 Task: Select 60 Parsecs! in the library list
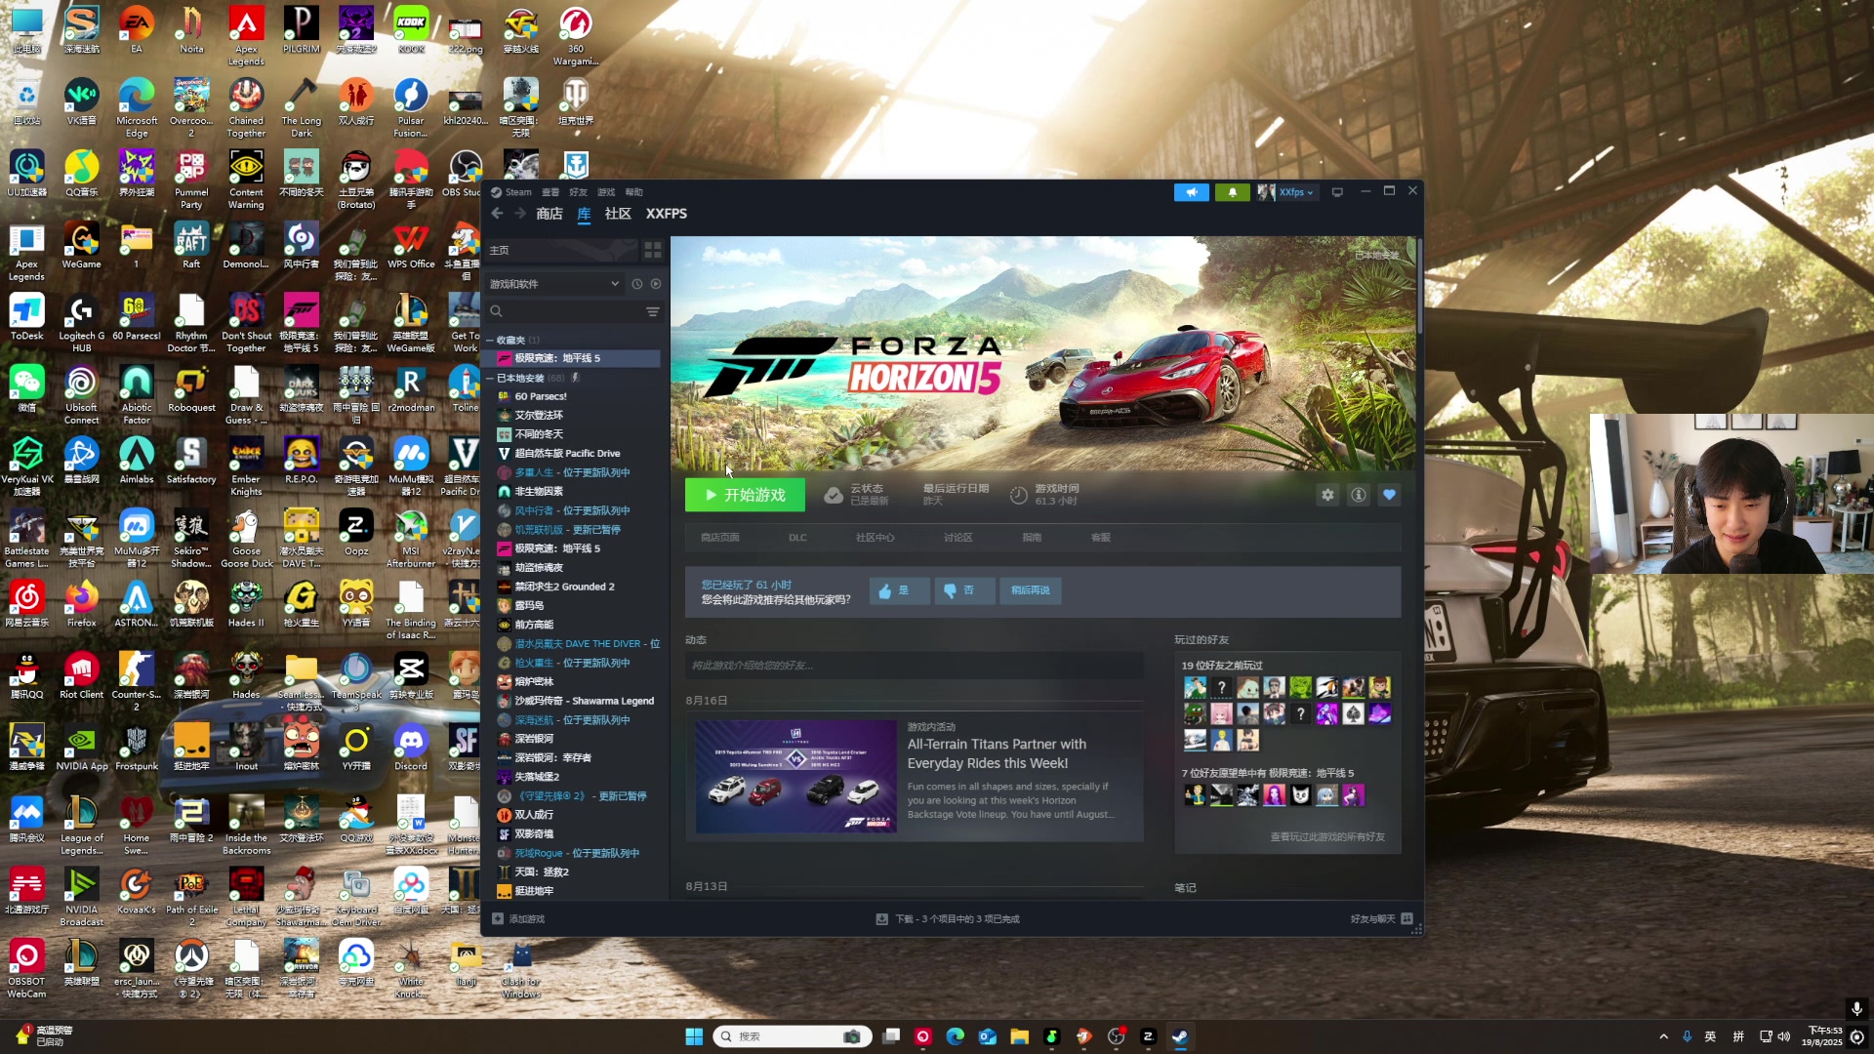tap(541, 396)
